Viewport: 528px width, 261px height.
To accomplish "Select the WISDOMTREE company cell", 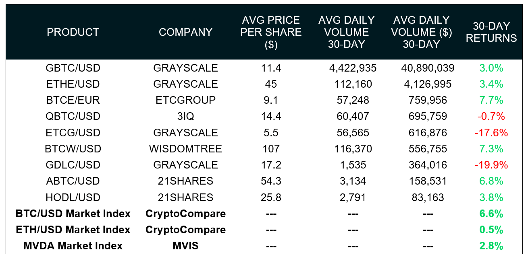I will pos(185,149).
